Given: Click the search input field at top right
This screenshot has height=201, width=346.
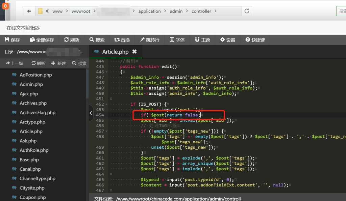Looking at the screenshot, I should [341, 11].
